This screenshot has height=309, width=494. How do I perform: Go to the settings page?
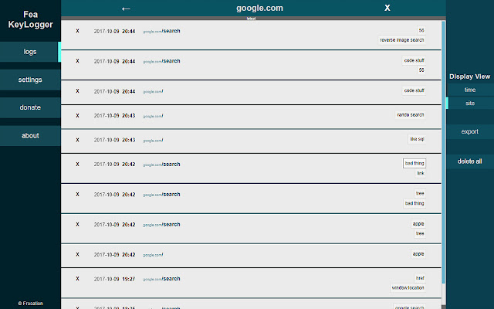click(x=30, y=80)
